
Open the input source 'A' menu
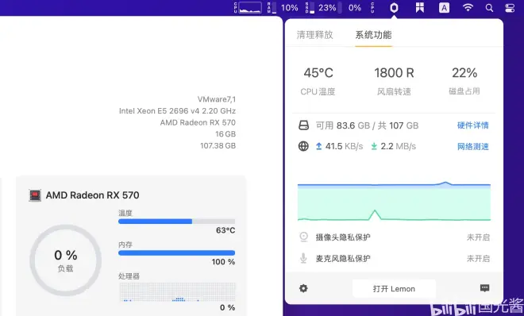(444, 8)
